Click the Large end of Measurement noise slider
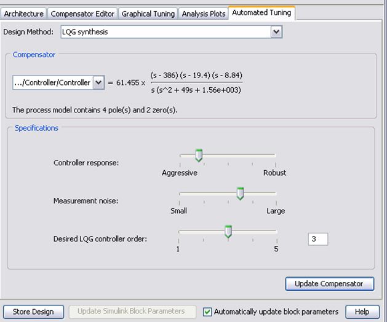Screen dimensions: 387x322 276,194
